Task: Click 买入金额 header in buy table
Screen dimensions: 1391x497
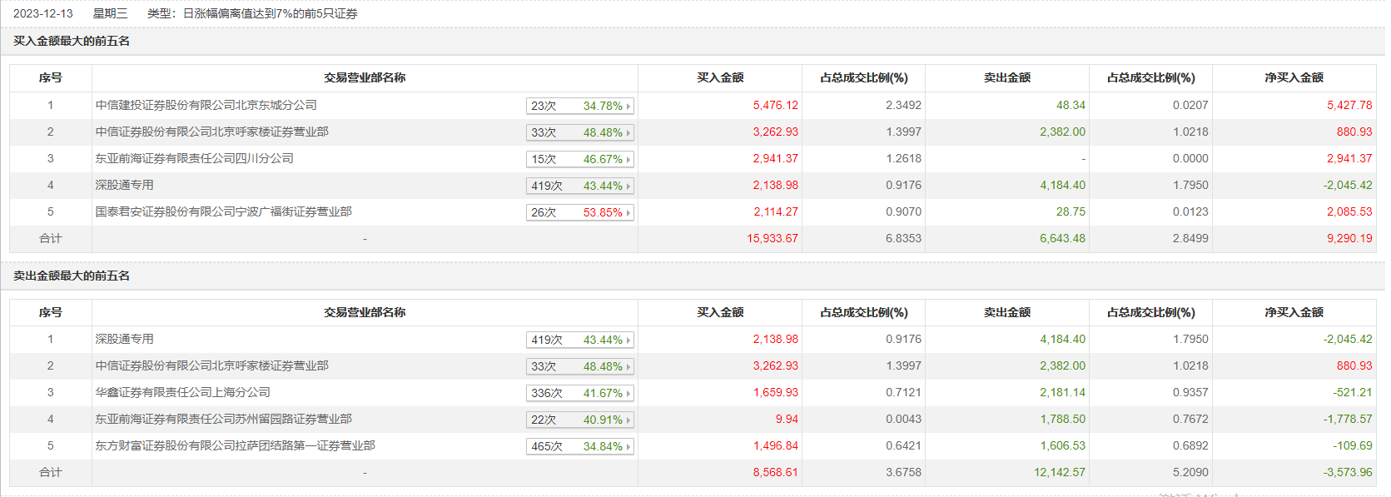Action: coord(720,77)
